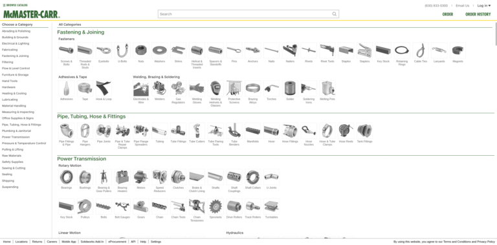This screenshot has height=245, width=497.
Task: Open the Screws & Bolts category icon
Action: (x=66, y=50)
